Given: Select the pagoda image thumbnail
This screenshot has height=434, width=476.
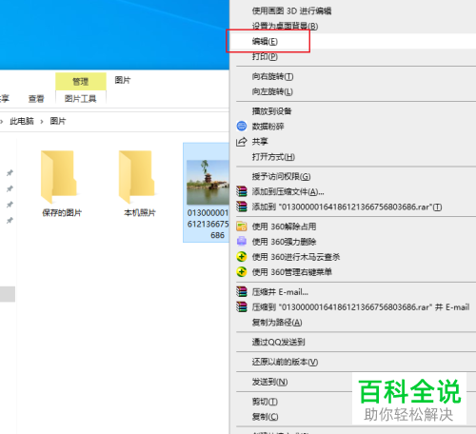Looking at the screenshot, I should coord(208,182).
